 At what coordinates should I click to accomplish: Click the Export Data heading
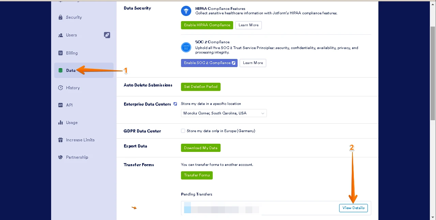click(135, 146)
